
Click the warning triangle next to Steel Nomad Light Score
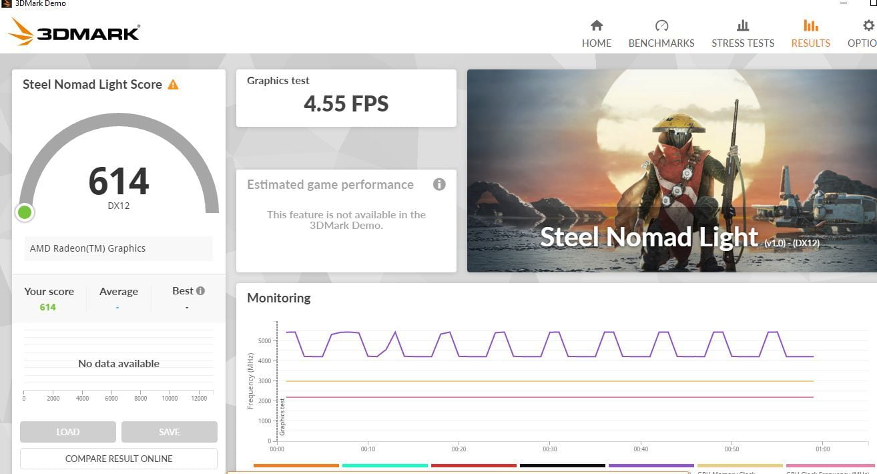tap(173, 85)
